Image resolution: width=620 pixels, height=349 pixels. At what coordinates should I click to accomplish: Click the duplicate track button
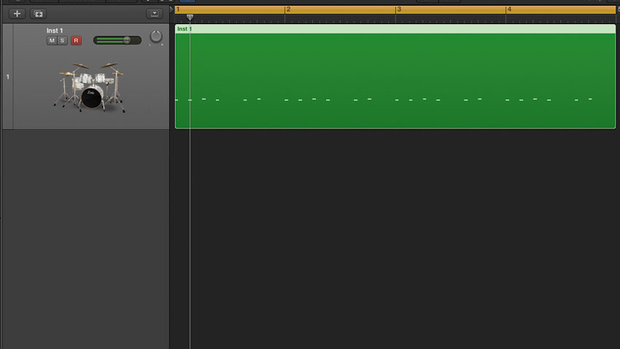(x=39, y=14)
